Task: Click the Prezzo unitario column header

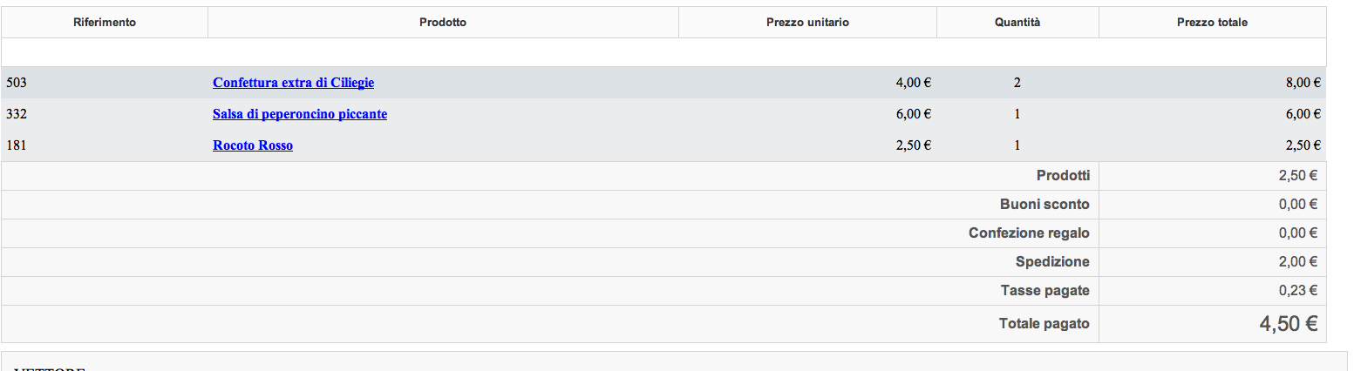Action: point(807,23)
